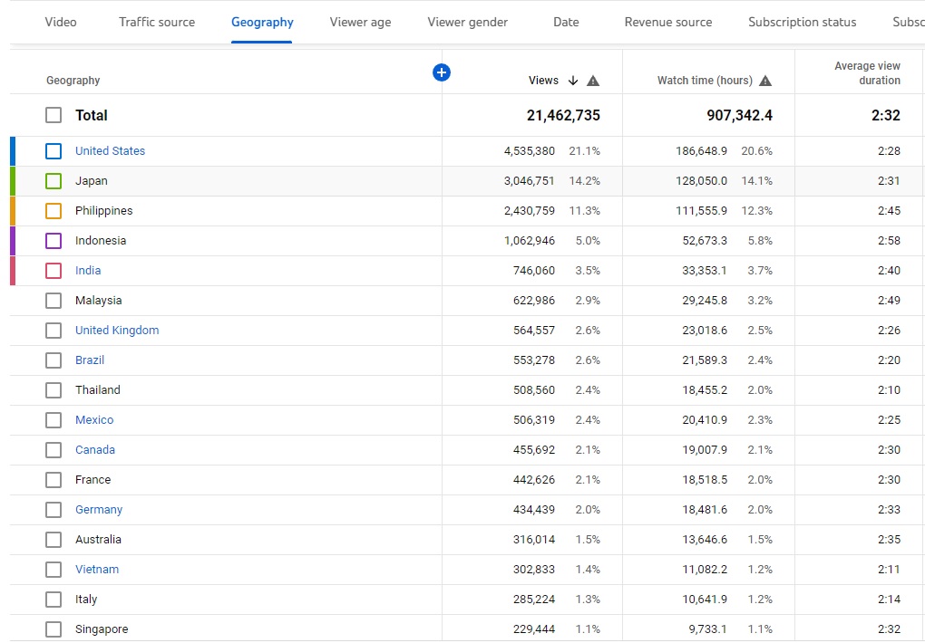
Task: Sort by Watch time (hours) column header
Action: tap(705, 81)
